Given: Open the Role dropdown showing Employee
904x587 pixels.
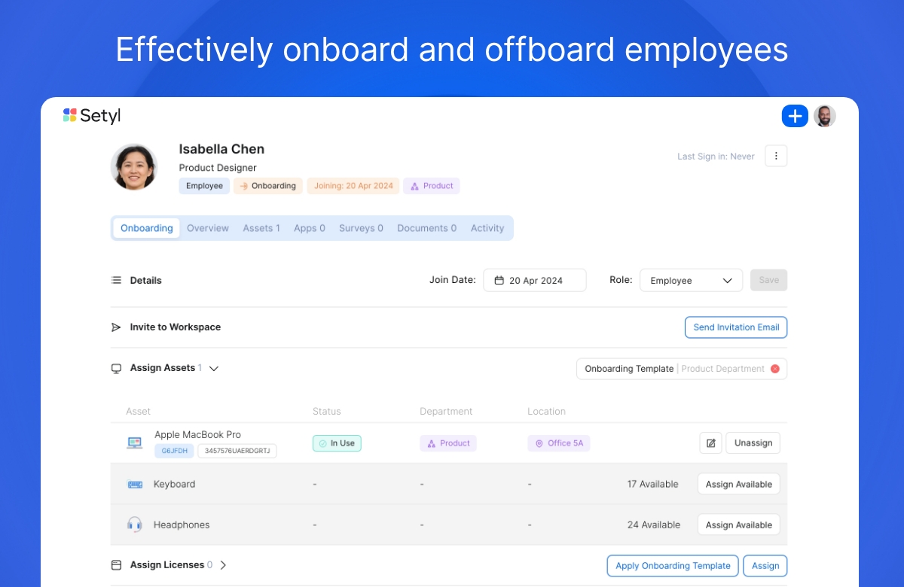Looking at the screenshot, I should coord(691,281).
